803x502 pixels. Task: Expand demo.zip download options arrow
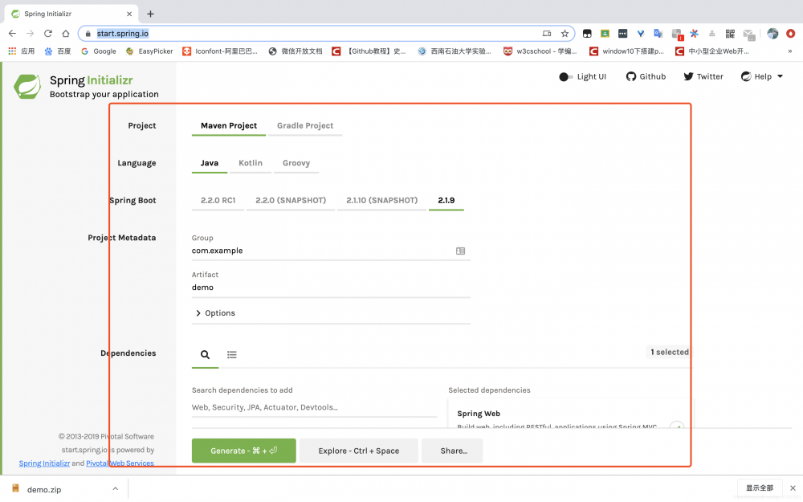115,489
